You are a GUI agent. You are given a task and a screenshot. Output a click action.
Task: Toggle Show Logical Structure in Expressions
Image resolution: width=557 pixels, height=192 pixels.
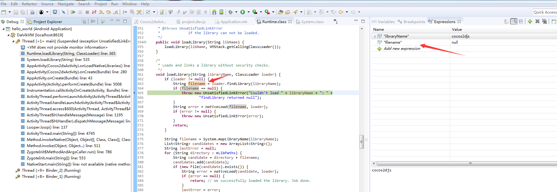point(514,22)
